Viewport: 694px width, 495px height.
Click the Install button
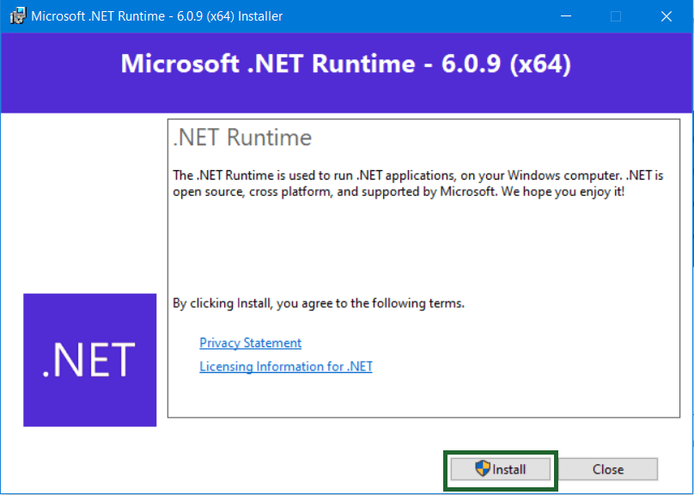[x=500, y=469]
